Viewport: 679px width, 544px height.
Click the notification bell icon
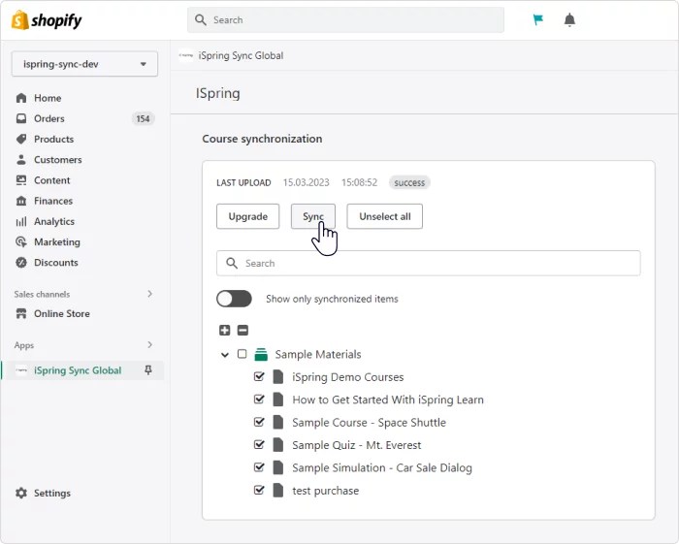click(x=569, y=20)
